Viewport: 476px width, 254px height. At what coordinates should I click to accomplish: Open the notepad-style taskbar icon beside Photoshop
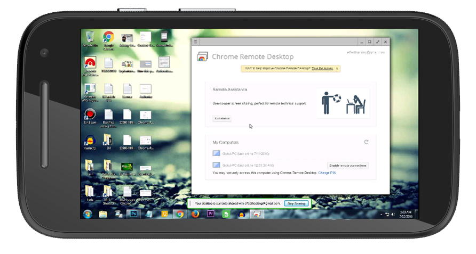pos(149,214)
